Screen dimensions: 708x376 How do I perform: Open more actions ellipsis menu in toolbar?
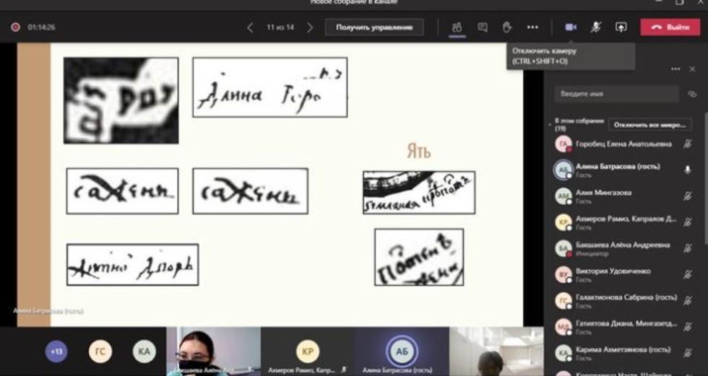(x=532, y=27)
